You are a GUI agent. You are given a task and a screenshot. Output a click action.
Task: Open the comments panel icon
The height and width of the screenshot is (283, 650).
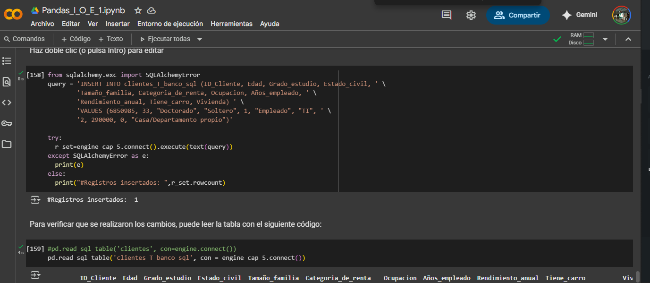point(447,15)
